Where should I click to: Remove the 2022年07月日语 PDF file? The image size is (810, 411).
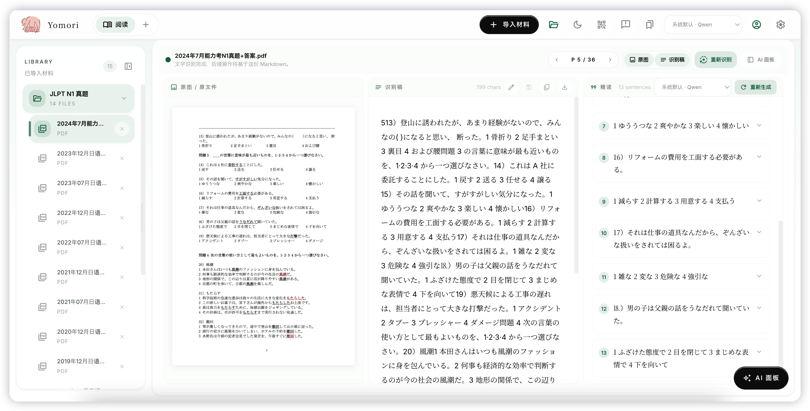[x=122, y=247]
